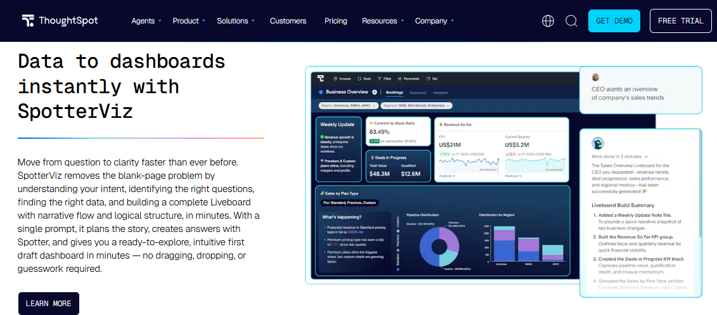Click the 63.45% Commit-to-Book value
Image resolution: width=717 pixels, height=315 pixels.
tap(378, 132)
